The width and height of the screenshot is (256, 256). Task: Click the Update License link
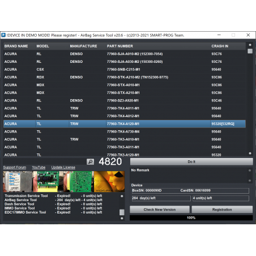pos(63,168)
